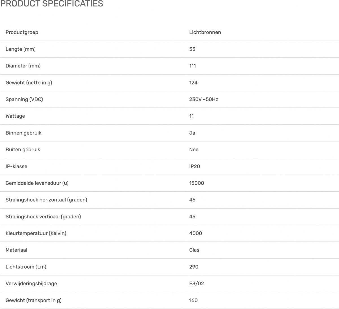Image resolution: width=339 pixels, height=309 pixels.
Task: Click Stralingshoek verticaal (graden) label
Action: [43, 217]
